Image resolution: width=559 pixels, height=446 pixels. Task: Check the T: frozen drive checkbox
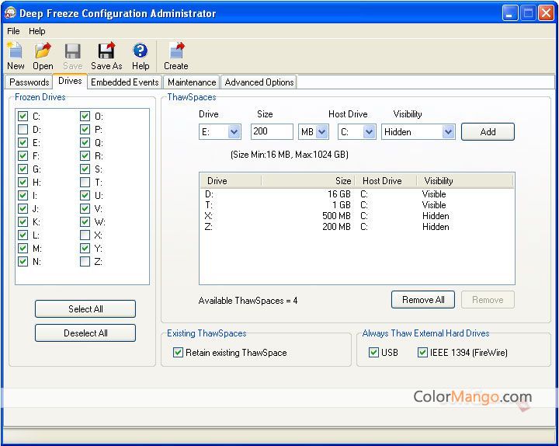tap(85, 182)
